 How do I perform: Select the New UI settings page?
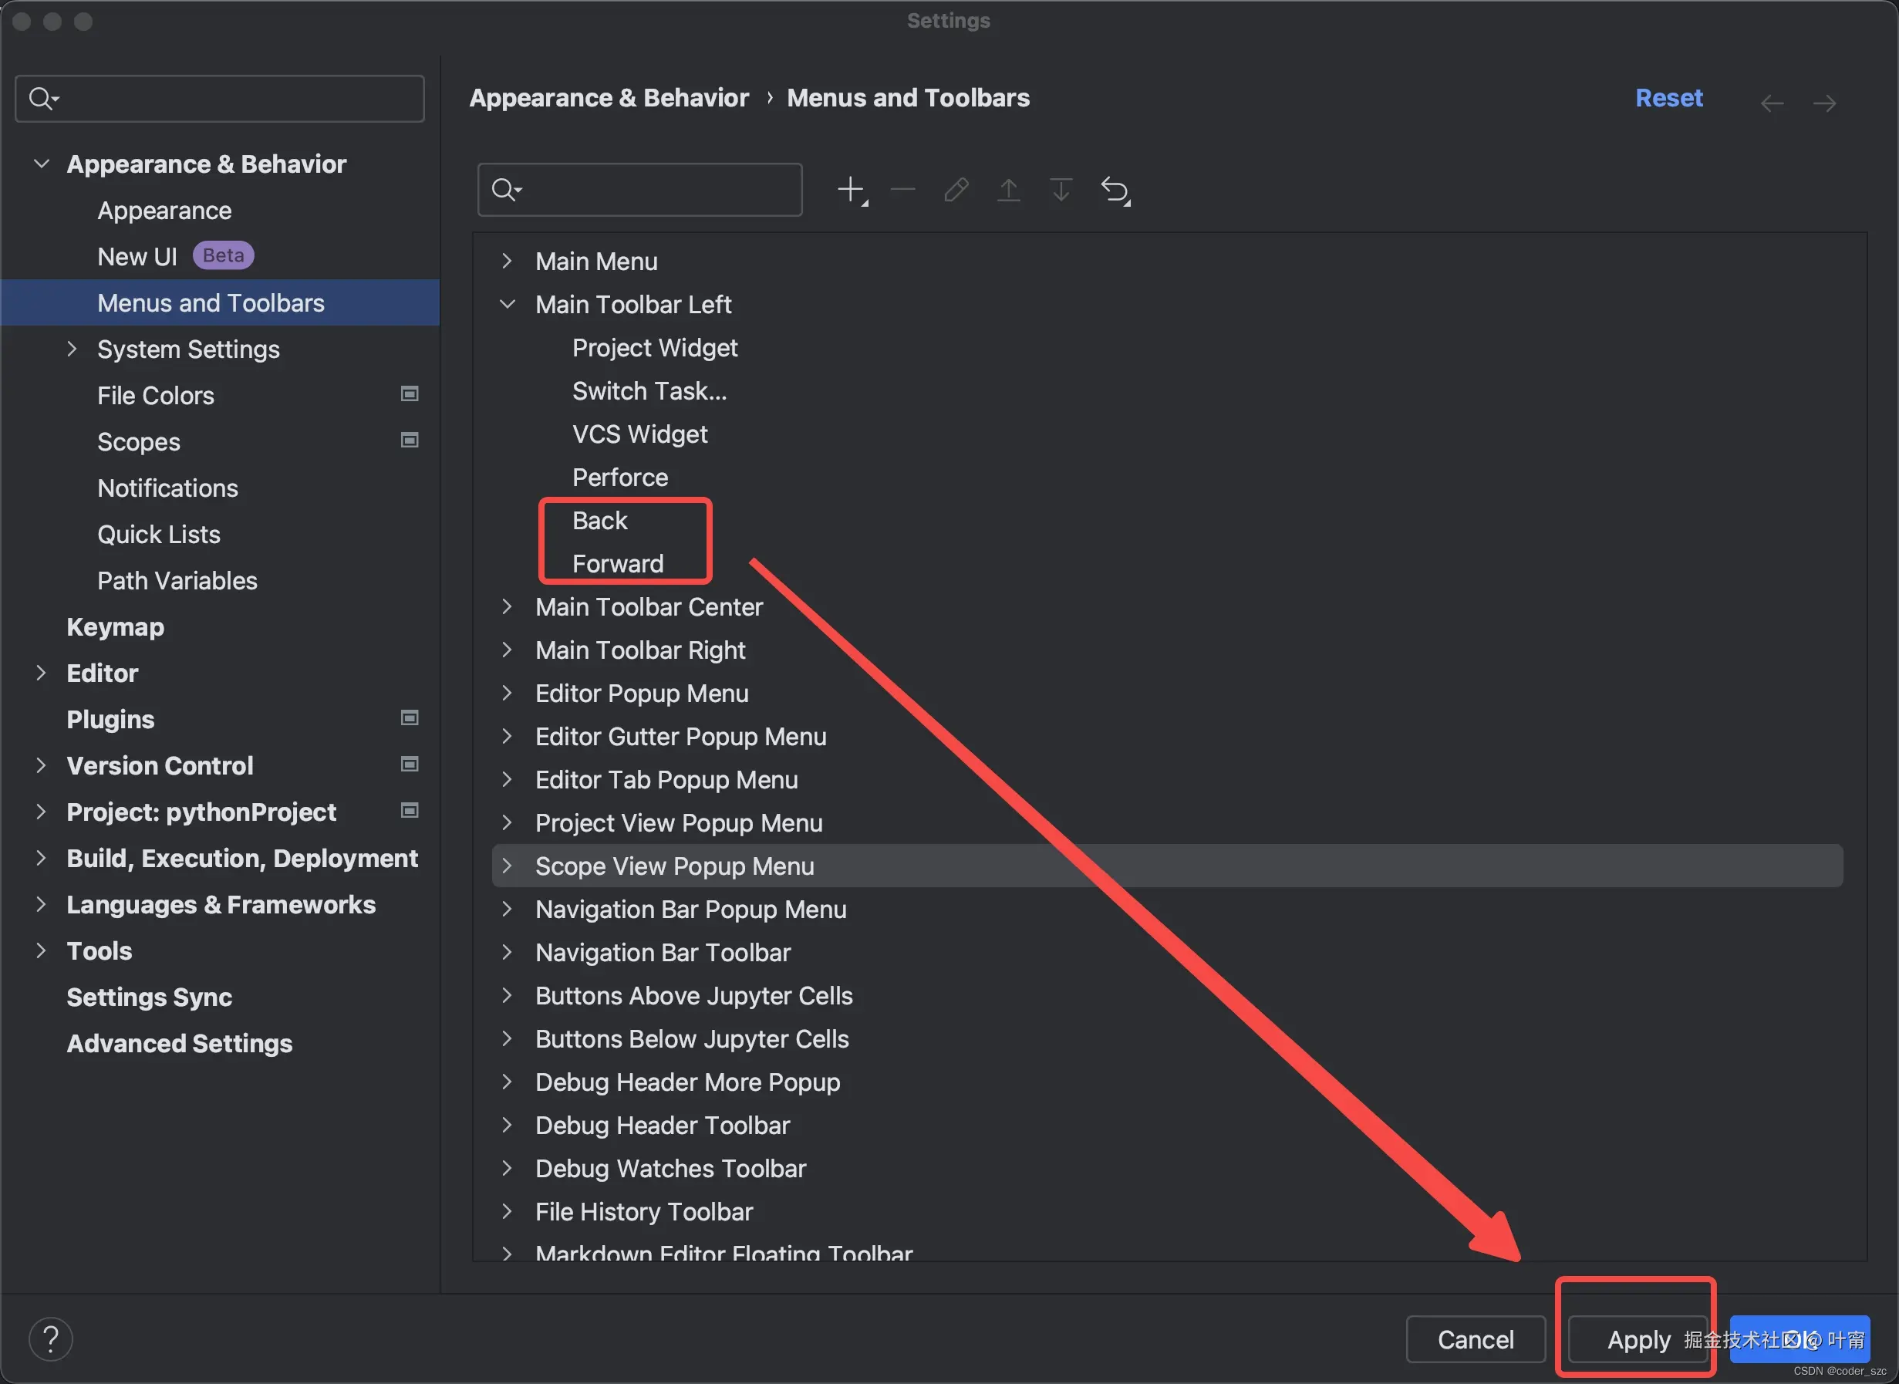pyautogui.click(x=137, y=256)
